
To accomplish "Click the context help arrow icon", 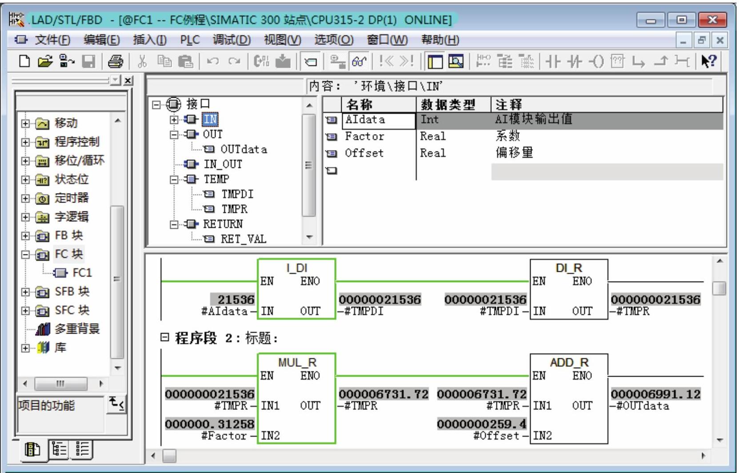I will click(708, 62).
